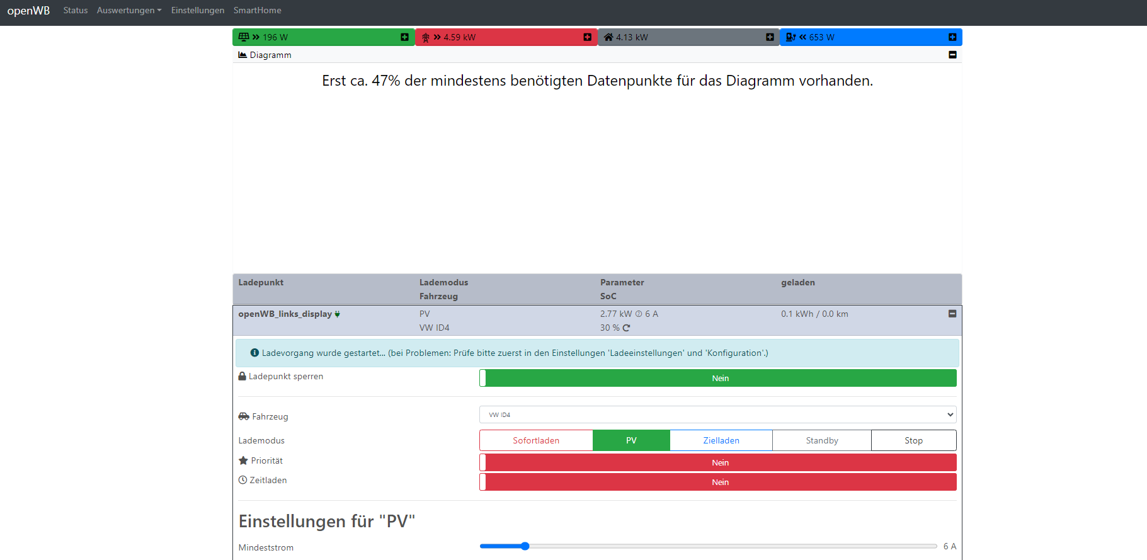Click the Diagramm chart icon
This screenshot has width=1147, height=560.
point(243,55)
